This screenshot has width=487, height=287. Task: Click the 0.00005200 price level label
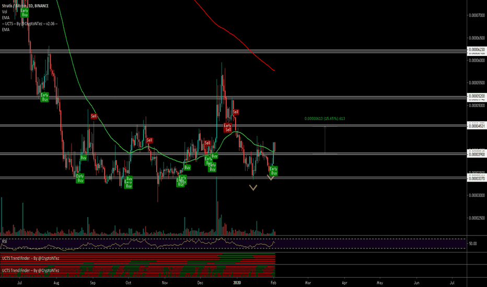pyautogui.click(x=477, y=96)
